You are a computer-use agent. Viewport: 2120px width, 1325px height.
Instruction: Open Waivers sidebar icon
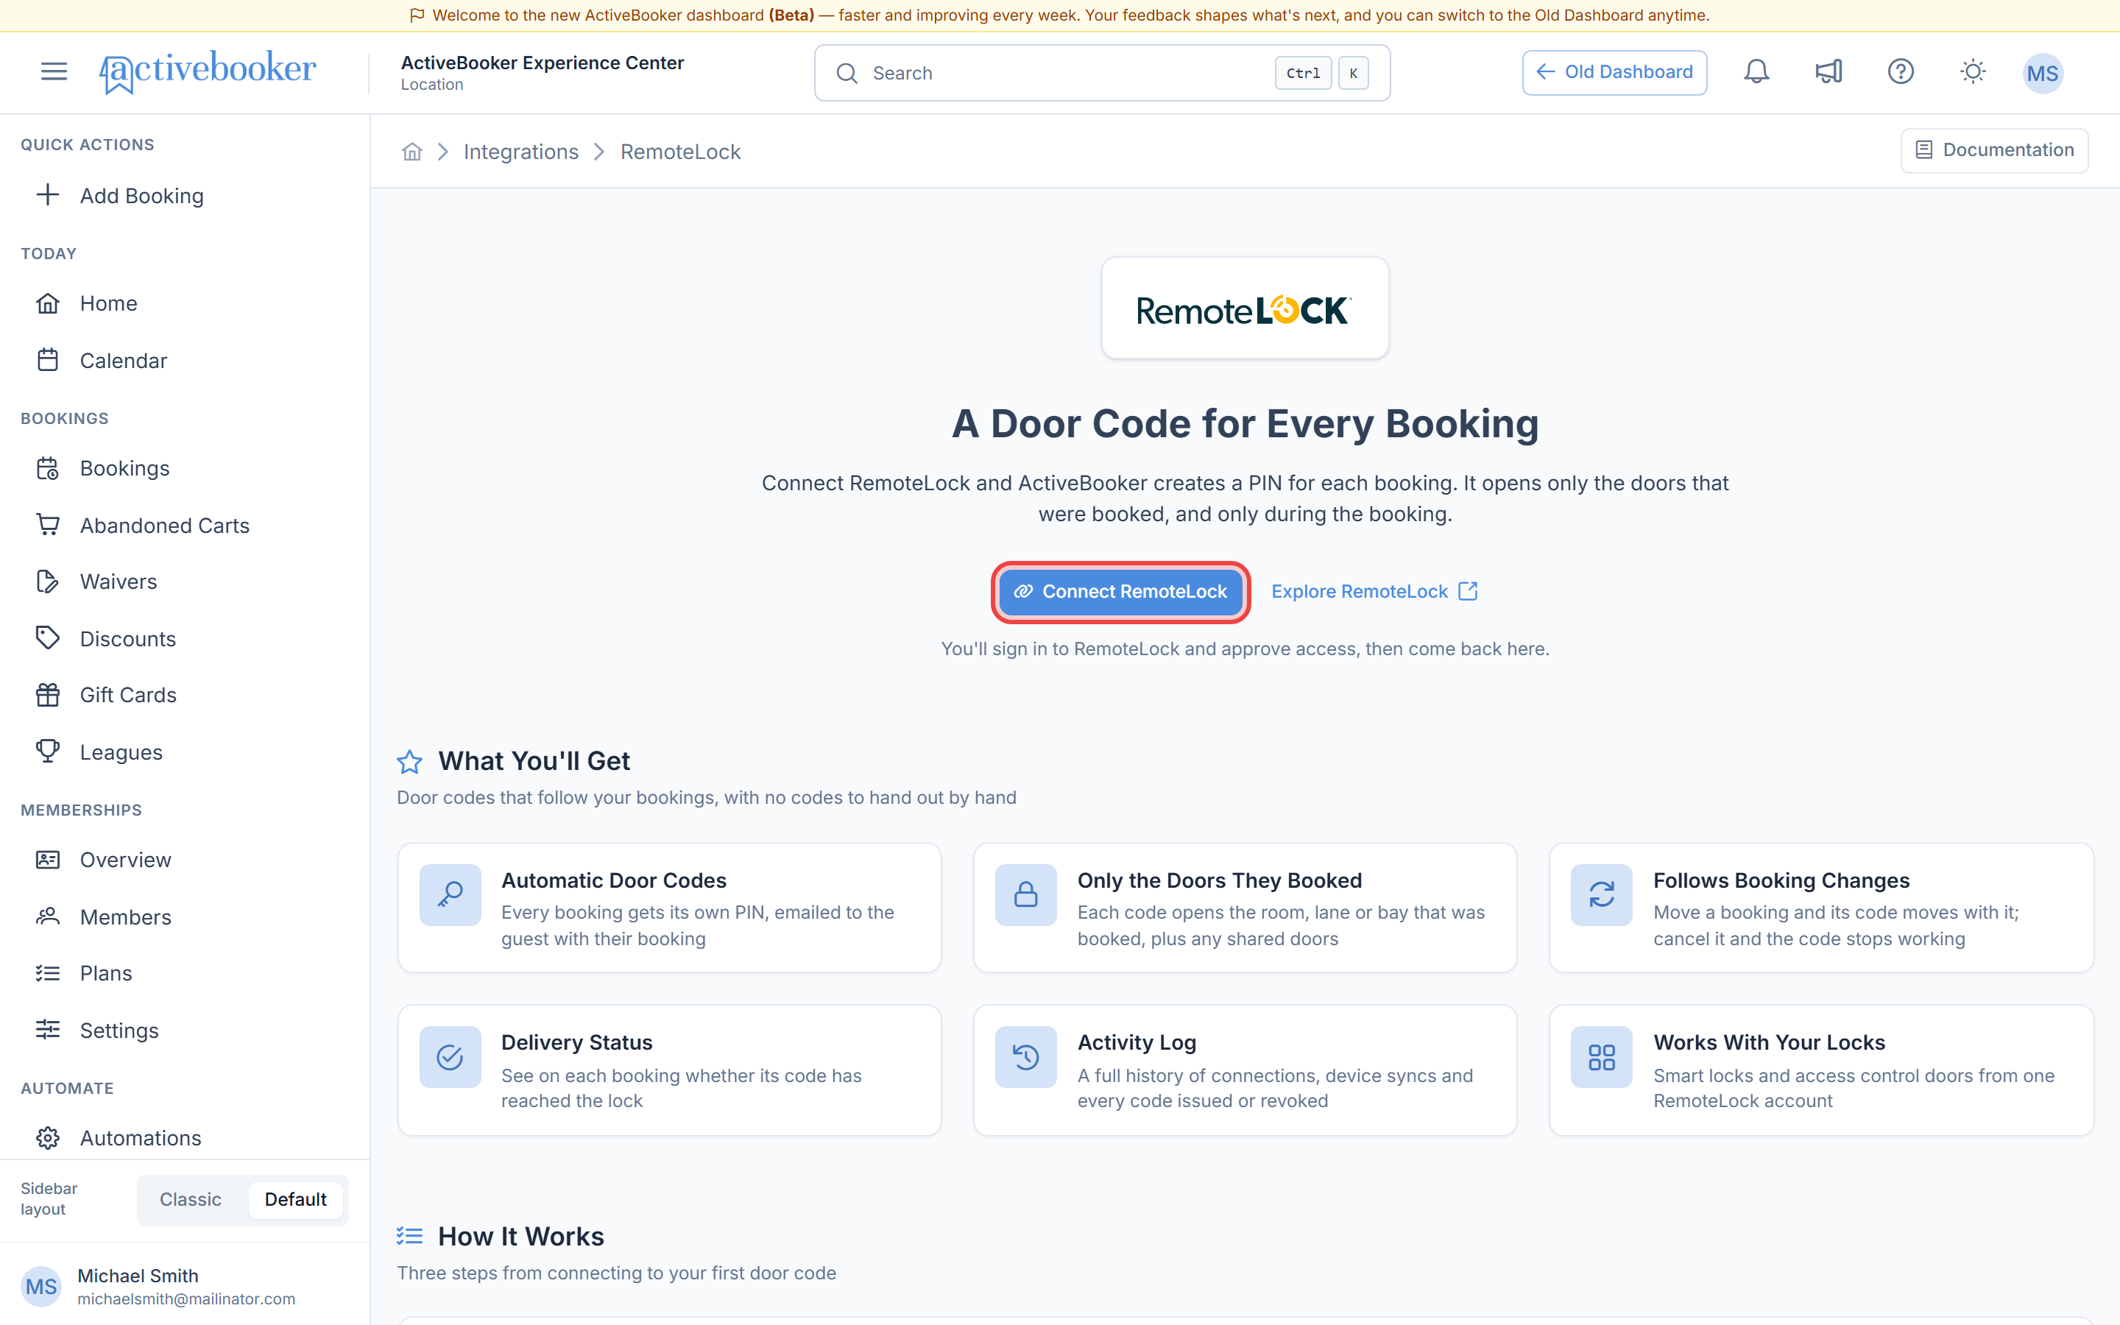click(x=48, y=581)
